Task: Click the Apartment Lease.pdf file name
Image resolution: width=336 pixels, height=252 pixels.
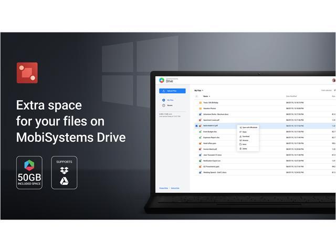Action: click(211, 120)
